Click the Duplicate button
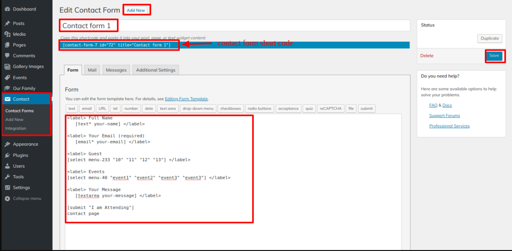The image size is (512, 251). pos(489,38)
